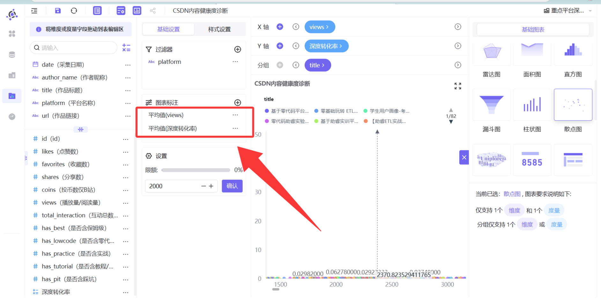Close the side panel with the blue X button
Viewport: 601px width, 300px height.
[464, 157]
